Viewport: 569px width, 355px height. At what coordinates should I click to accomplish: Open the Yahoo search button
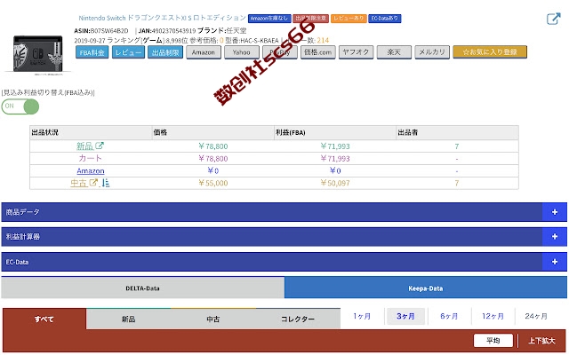point(242,52)
